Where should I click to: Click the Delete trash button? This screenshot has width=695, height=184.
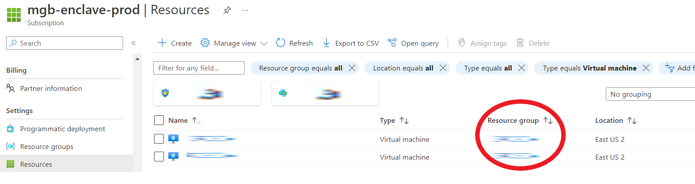(533, 43)
